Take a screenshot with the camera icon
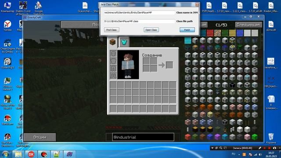This screenshot has width=281, height=158. tap(274, 148)
